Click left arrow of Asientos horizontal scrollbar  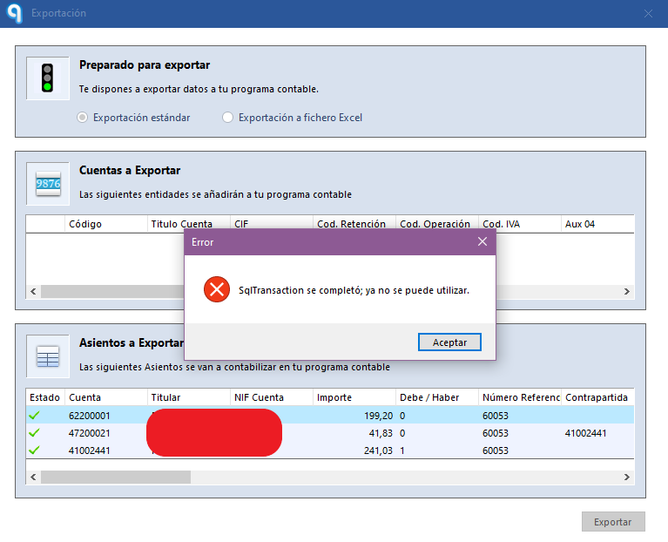click(33, 477)
